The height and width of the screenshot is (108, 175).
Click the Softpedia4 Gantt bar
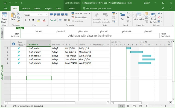(x=149, y=59)
